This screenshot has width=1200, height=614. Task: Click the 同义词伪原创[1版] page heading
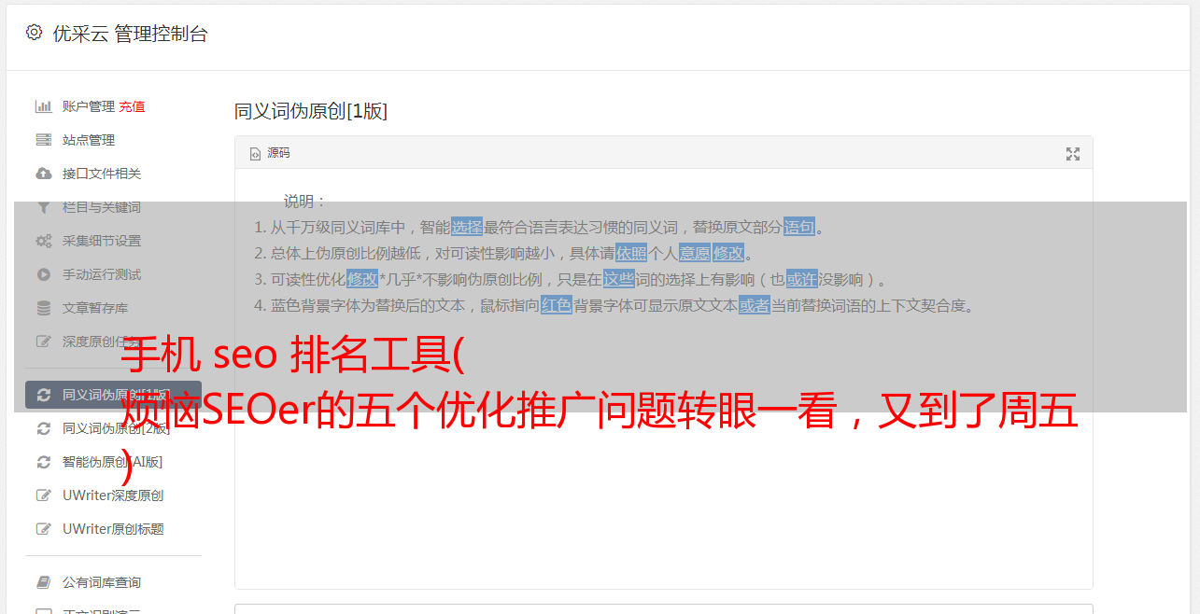[x=311, y=111]
